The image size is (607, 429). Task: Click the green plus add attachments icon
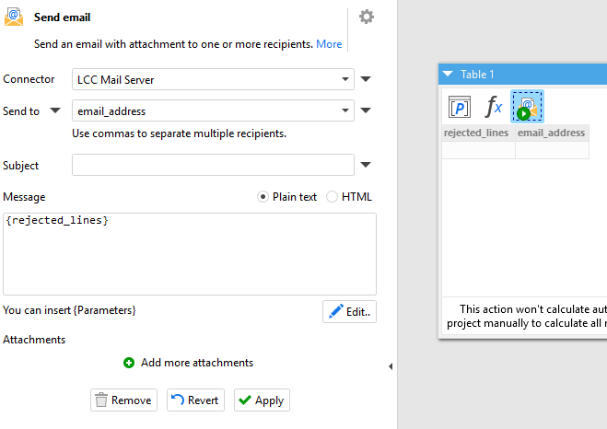pos(129,363)
